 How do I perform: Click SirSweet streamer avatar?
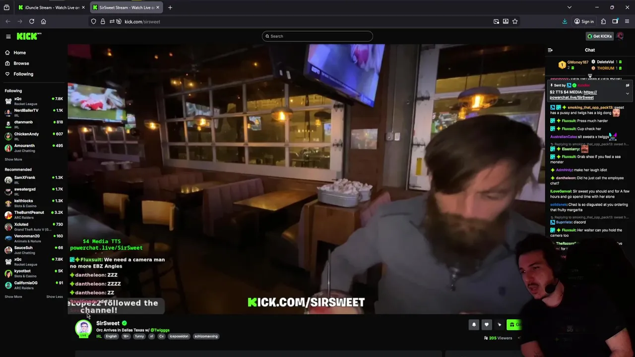click(83, 329)
